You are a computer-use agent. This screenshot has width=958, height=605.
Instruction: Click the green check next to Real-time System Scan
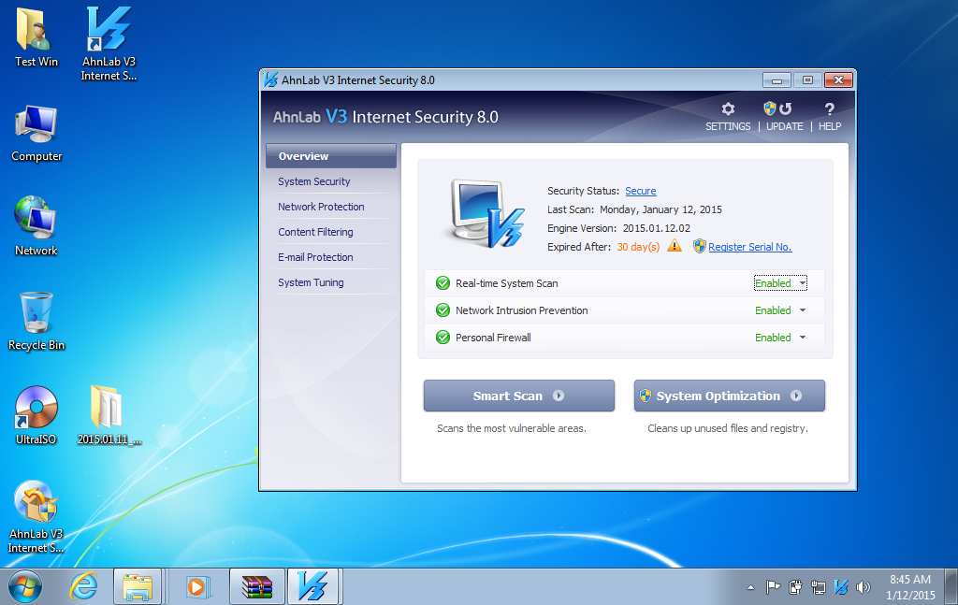[x=443, y=283]
